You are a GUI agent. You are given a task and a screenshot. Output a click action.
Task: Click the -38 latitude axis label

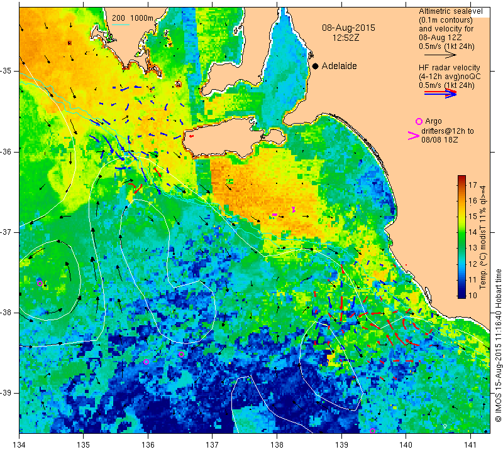pos(9,313)
